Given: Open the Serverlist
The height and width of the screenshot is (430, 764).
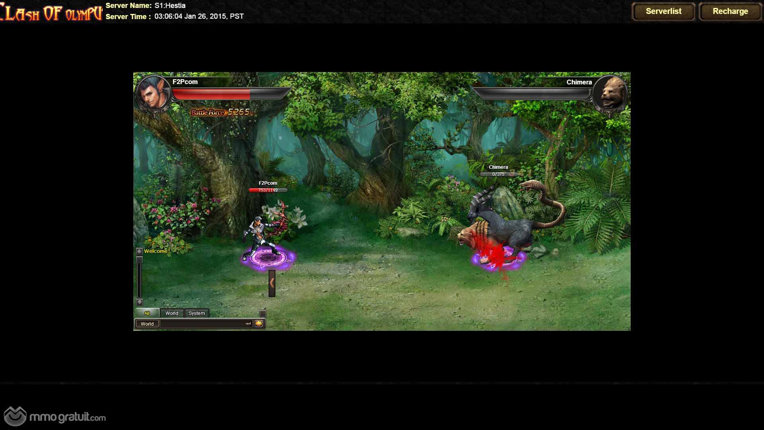Looking at the screenshot, I should coord(663,11).
